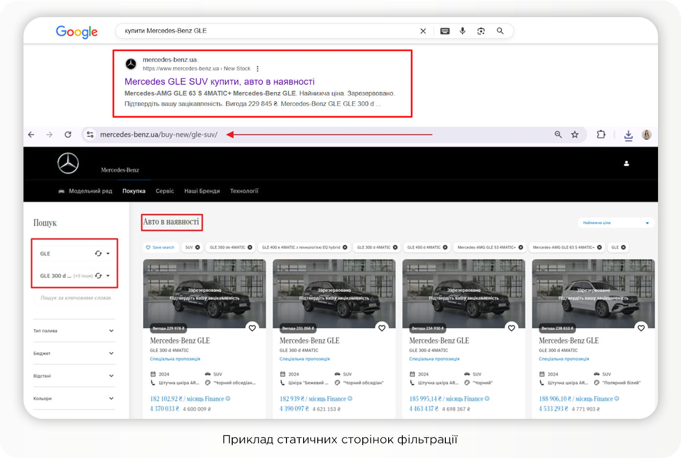Open the Найнижча ціна sort dropdown

pyautogui.click(x=615, y=223)
